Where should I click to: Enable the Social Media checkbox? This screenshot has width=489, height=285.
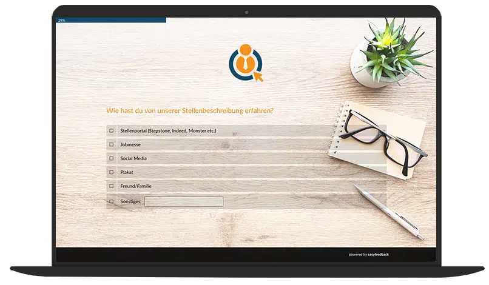(111, 158)
